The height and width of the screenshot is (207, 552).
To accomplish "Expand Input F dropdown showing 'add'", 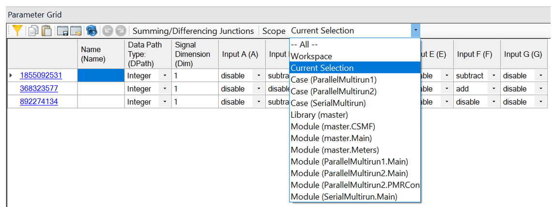I will (x=494, y=89).
